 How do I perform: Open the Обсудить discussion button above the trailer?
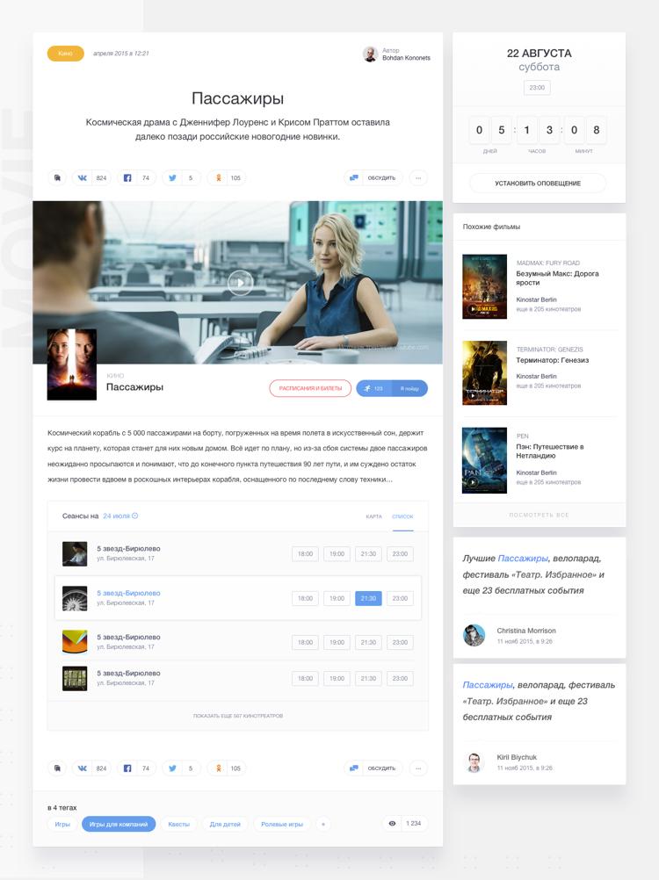[373, 178]
